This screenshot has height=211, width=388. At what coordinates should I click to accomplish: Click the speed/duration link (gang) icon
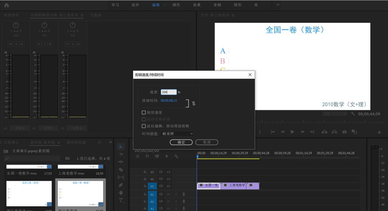pyautogui.click(x=193, y=103)
